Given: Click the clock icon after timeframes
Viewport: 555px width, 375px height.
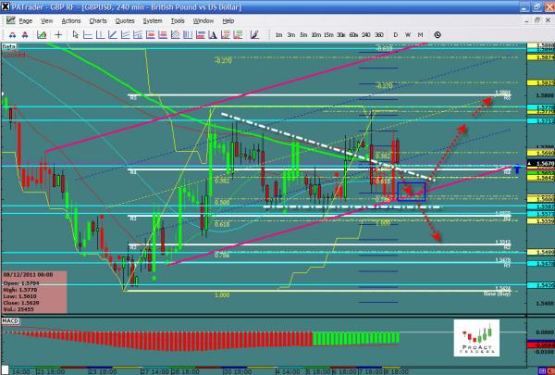Looking at the screenshot, I should click(438, 33).
